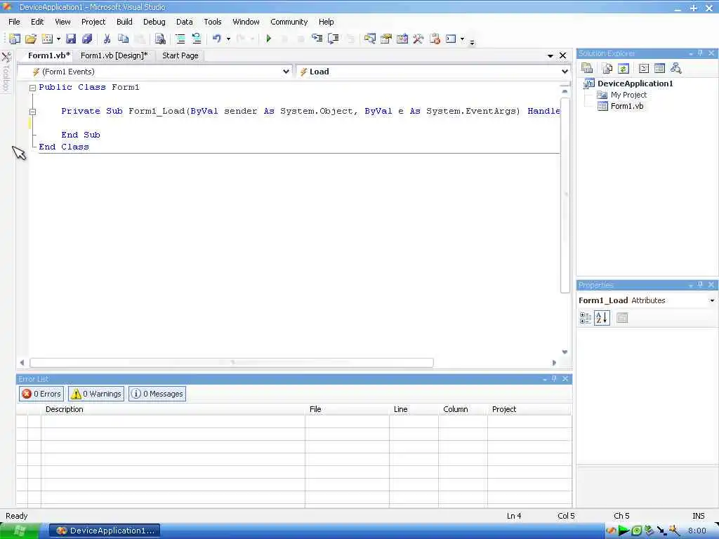Screen dimensions: 719x539
Task: Toggle the Categorized view in Properties
Action: pos(585,318)
